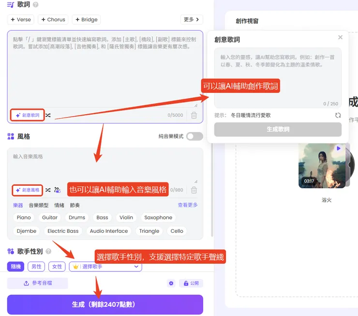Screen dimensions: 358x316
Task: Click the 生成 generate button
Action: 105,304
